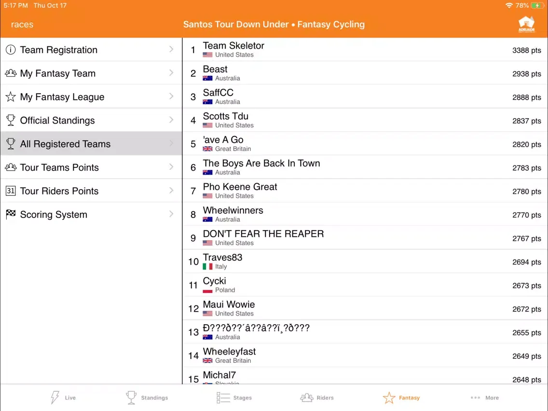The height and width of the screenshot is (411, 548).
Task: Switch to the Live tab label
Action: coord(70,397)
